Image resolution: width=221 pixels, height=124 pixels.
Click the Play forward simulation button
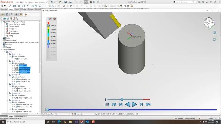tap(134, 104)
